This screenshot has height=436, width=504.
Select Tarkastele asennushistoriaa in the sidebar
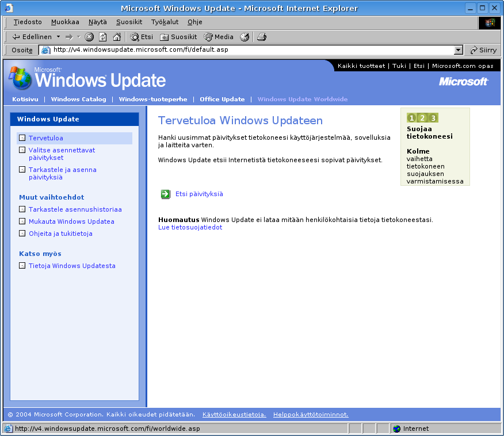click(75, 210)
